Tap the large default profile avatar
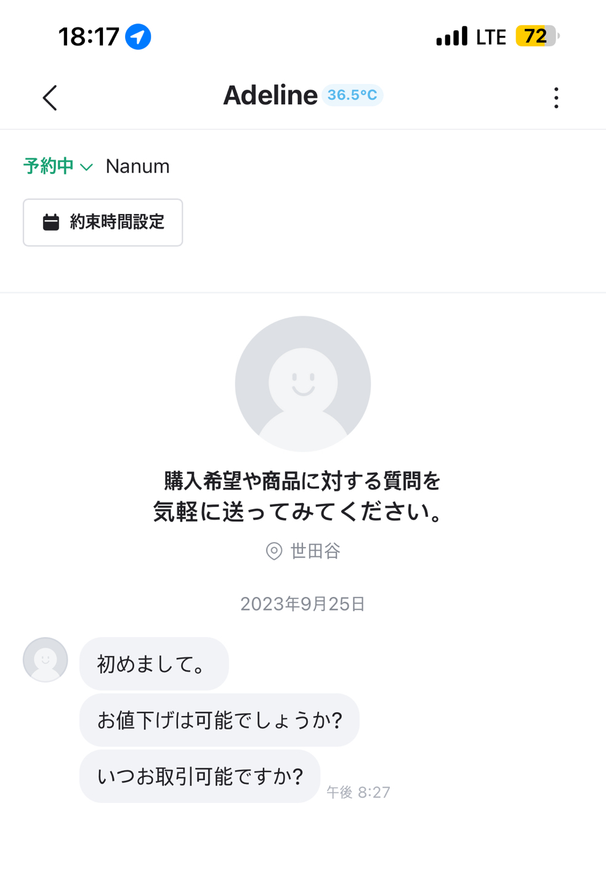 303,384
